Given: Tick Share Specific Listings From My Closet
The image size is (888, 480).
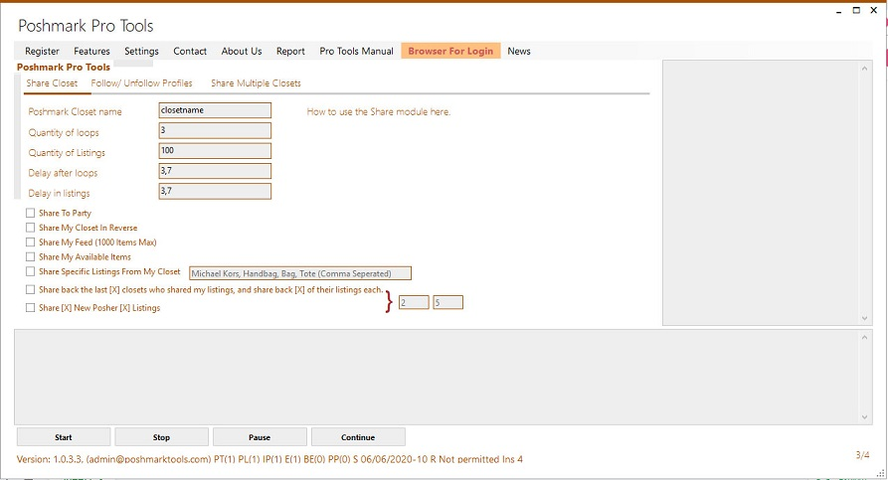Looking at the screenshot, I should [30, 271].
